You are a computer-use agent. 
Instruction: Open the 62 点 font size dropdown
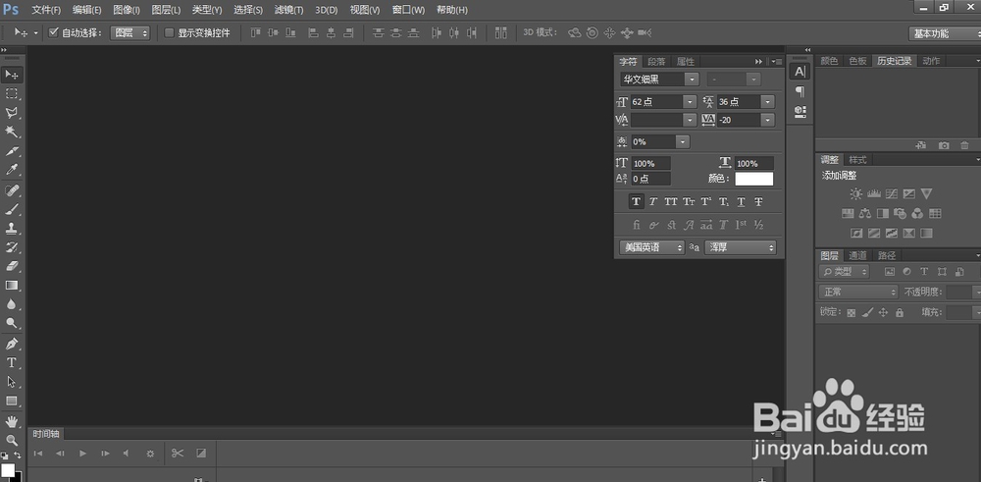click(690, 101)
